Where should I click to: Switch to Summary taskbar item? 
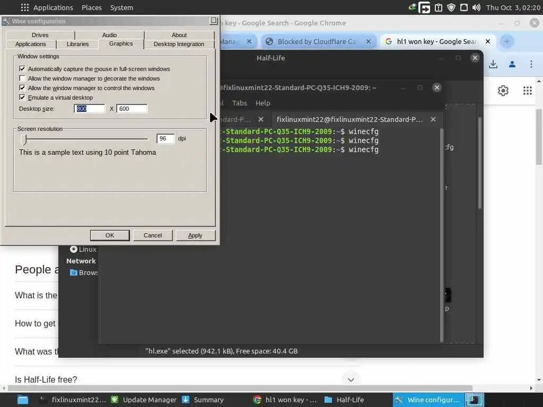point(203,400)
